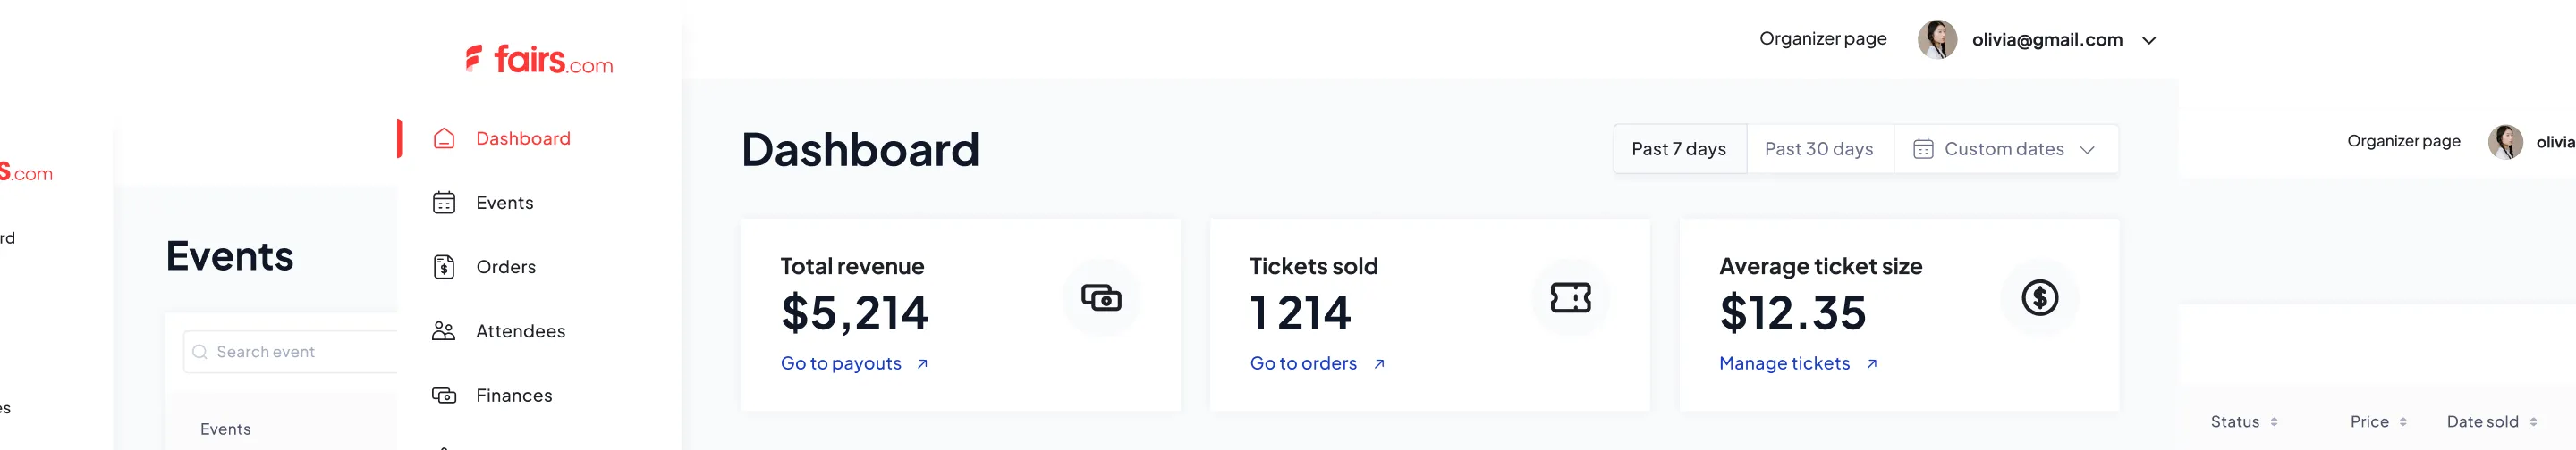Expand the olivia@gmail.com account menu chevron
The image size is (2576, 450).
click(x=2148, y=41)
